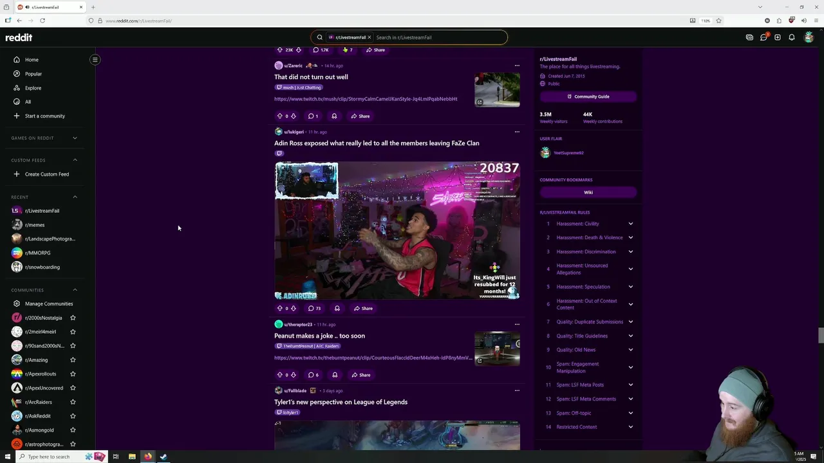Click the page vertical scrollbar thumb

coord(821,336)
